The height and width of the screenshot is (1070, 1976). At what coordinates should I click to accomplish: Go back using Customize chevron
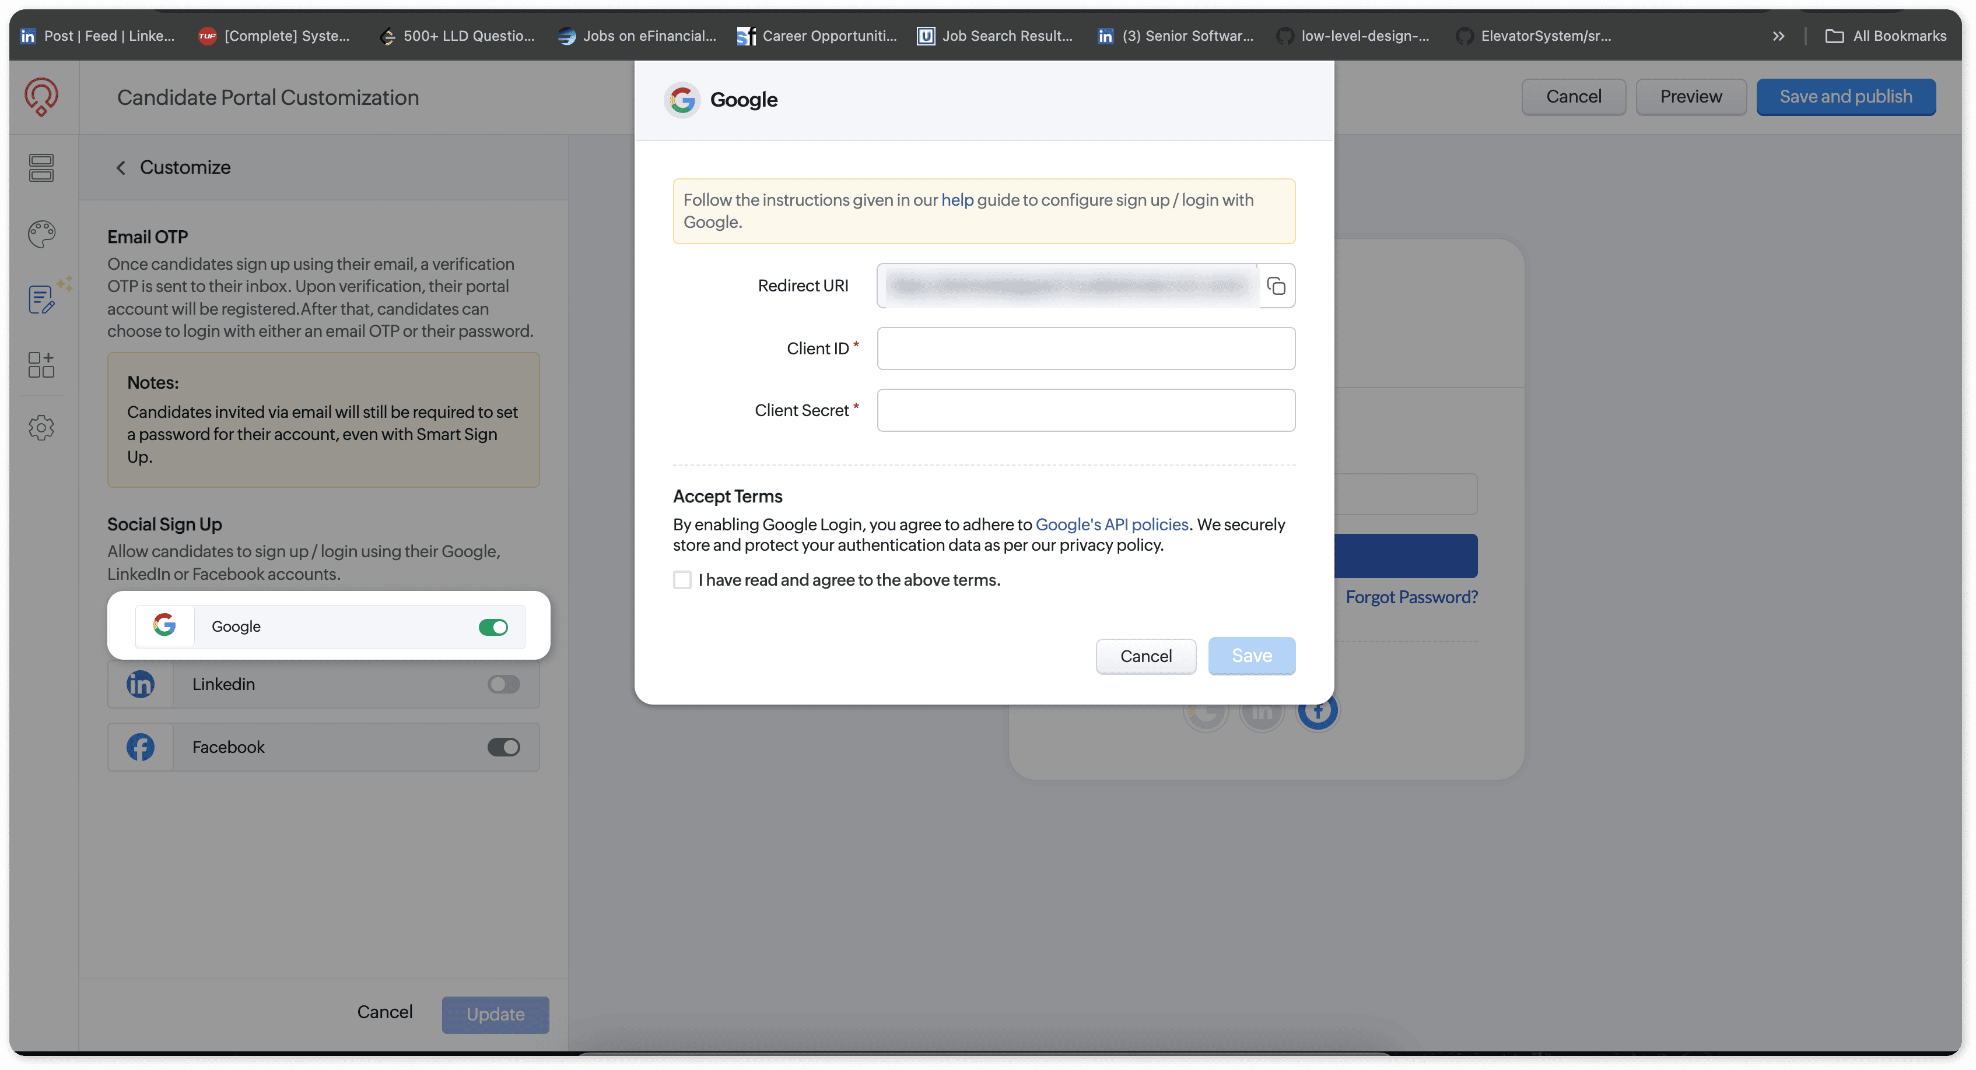[120, 168]
